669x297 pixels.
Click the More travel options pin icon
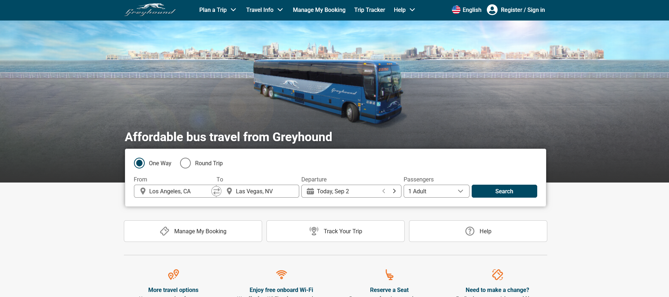tap(174, 275)
